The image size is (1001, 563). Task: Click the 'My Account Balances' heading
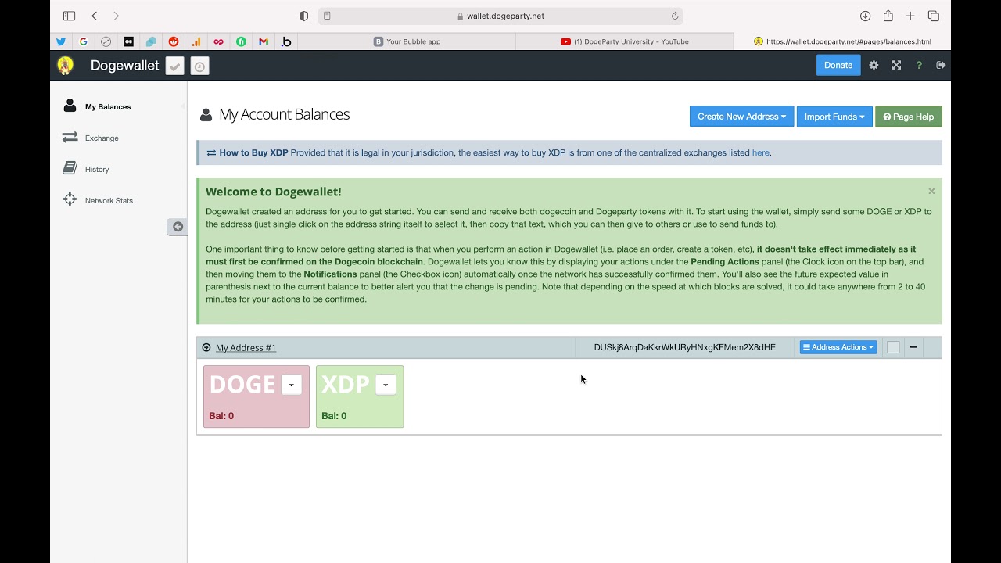[284, 114]
